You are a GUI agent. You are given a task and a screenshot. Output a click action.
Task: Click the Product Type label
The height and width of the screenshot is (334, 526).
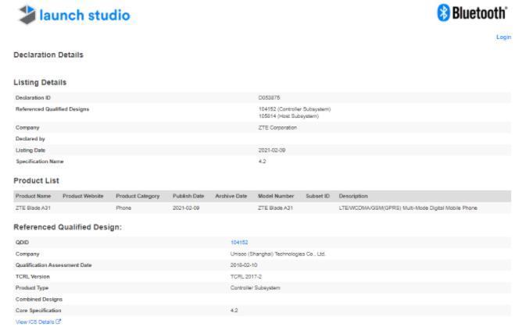[x=32, y=288]
